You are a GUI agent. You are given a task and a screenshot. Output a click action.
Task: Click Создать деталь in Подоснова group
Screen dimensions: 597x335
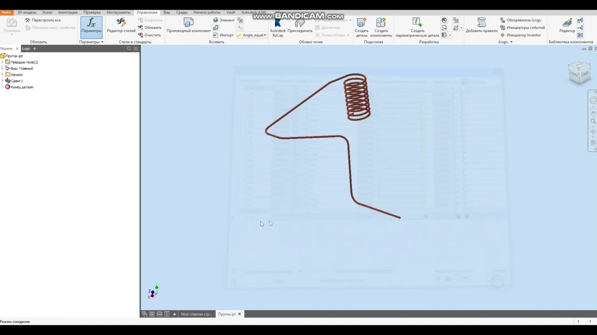pyautogui.click(x=362, y=27)
